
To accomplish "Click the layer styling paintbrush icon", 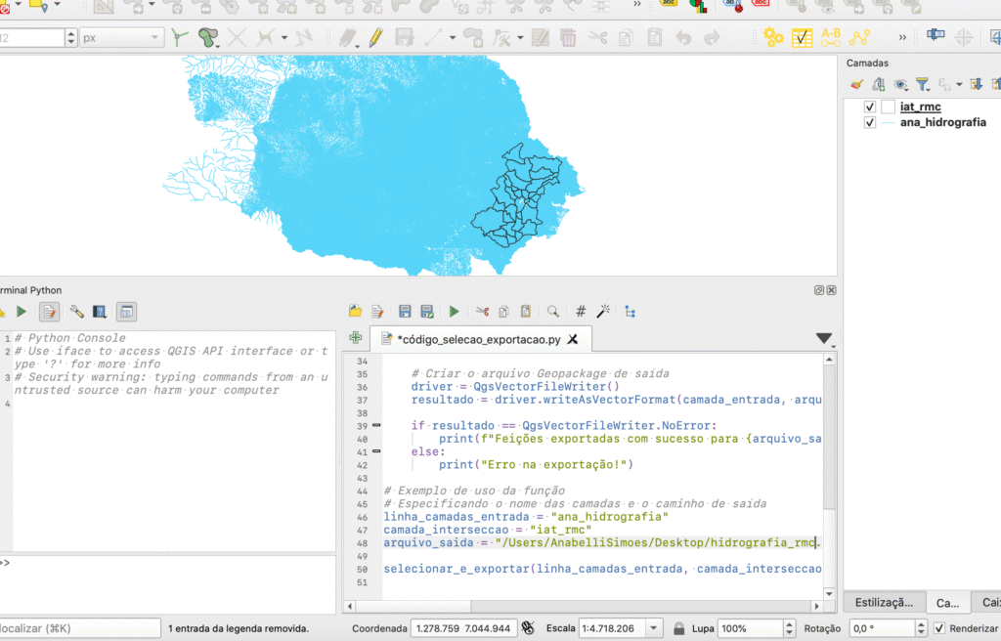I will [x=856, y=84].
